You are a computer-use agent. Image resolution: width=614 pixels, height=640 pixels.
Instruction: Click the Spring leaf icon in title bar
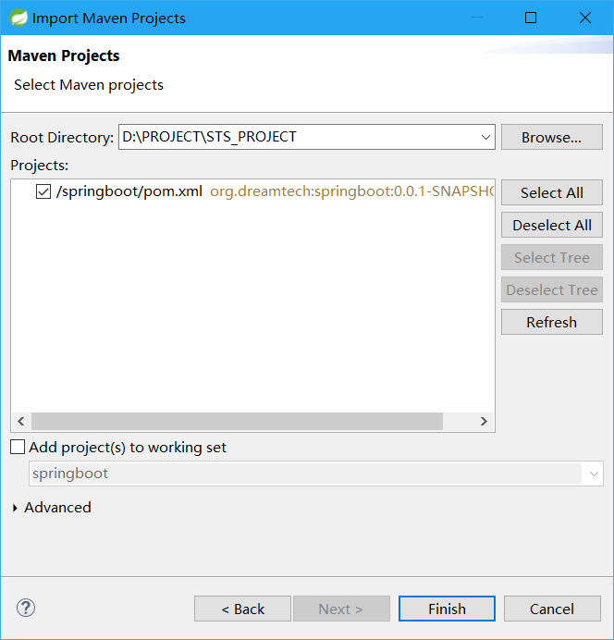point(18,18)
